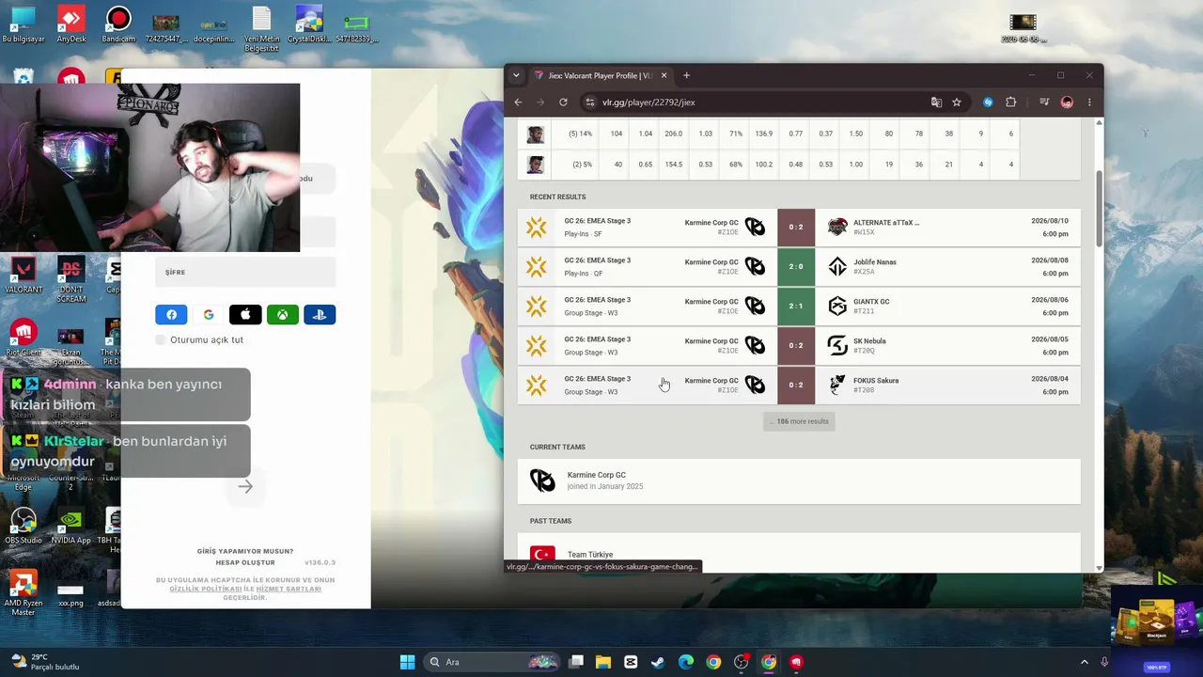Image resolution: width=1203 pixels, height=677 pixels.
Task: Open the video file icon on the desktop
Action: coord(1023,28)
